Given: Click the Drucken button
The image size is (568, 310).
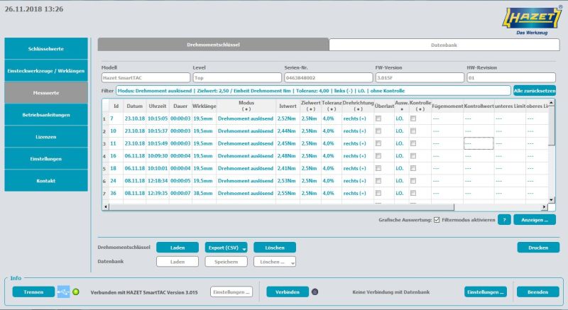Looking at the screenshot, I should pos(537,248).
